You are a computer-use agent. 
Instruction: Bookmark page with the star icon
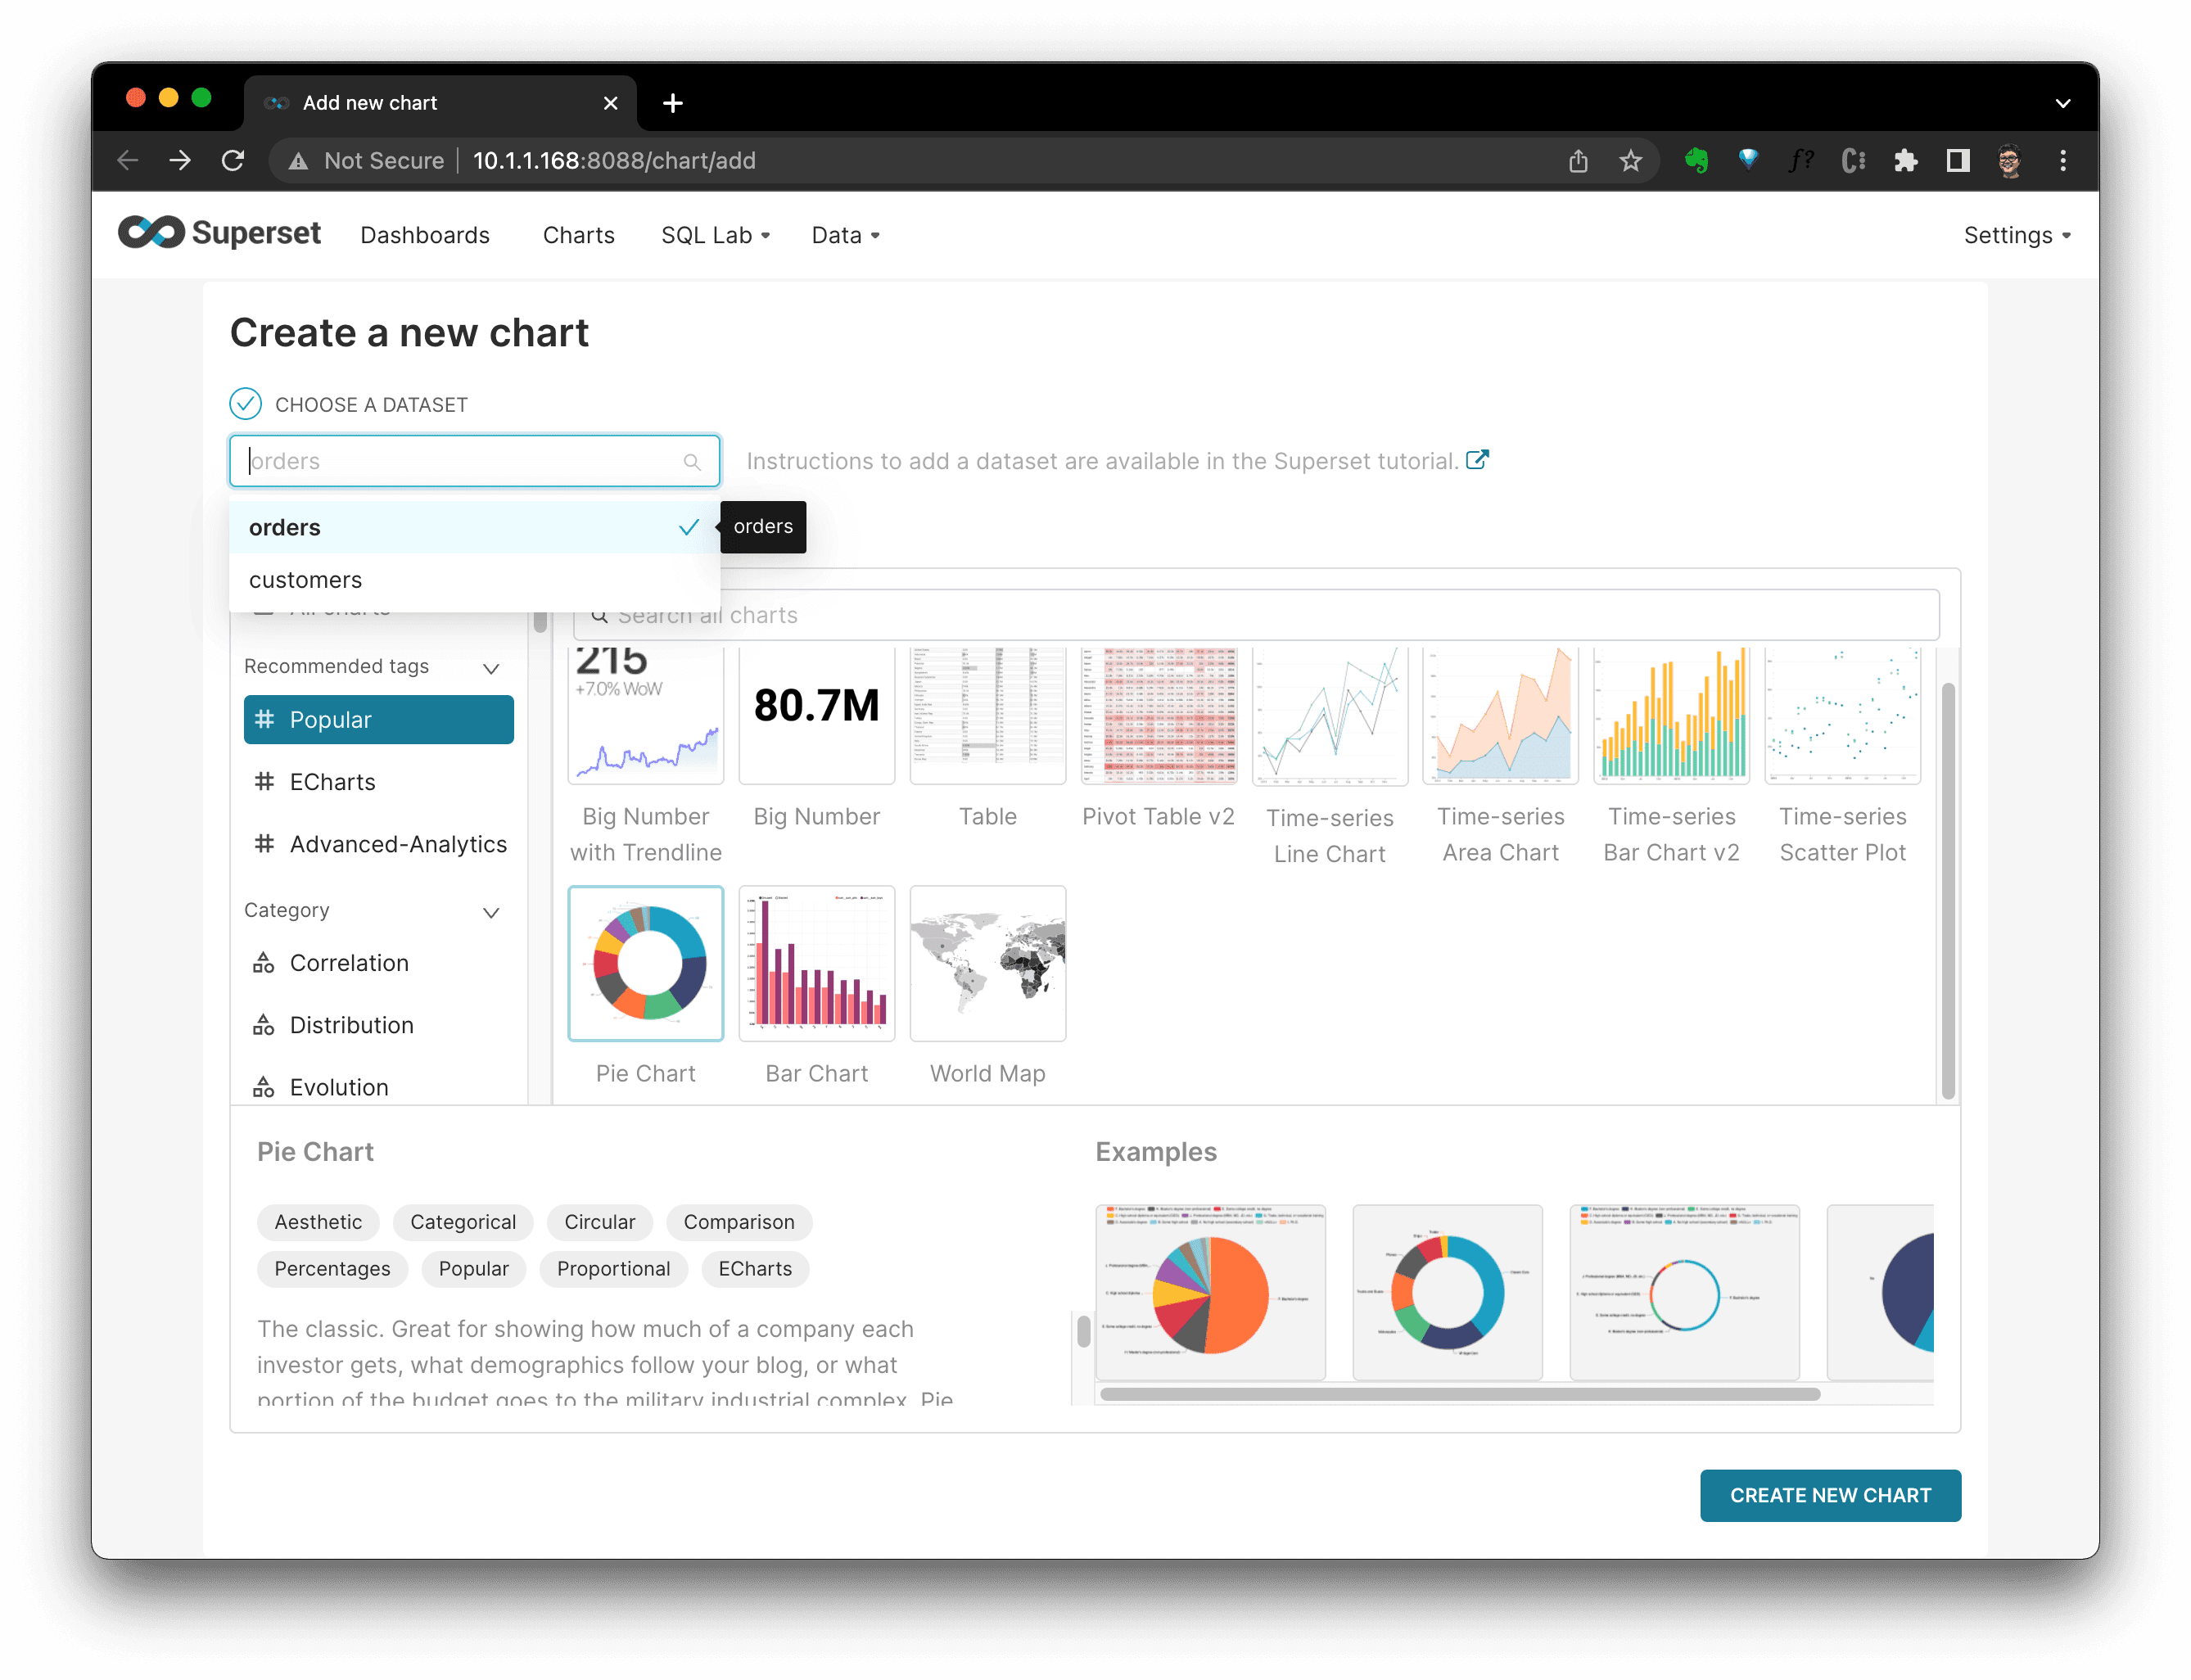(x=1630, y=160)
